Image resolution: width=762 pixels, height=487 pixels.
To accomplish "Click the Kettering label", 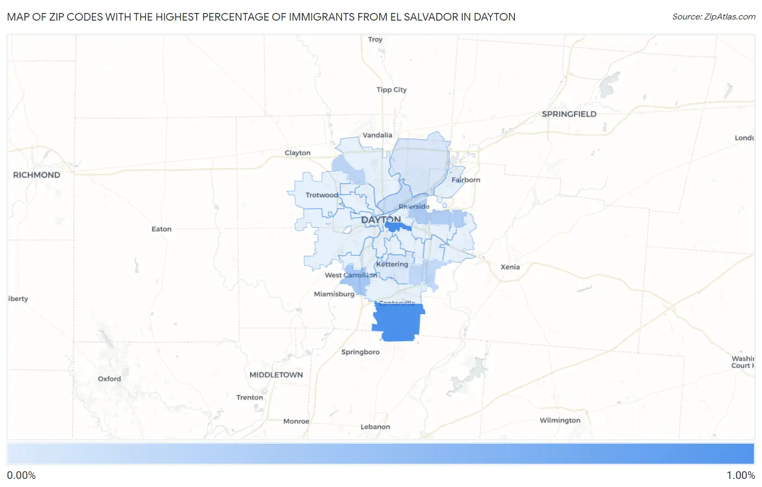I will pos(392,264).
